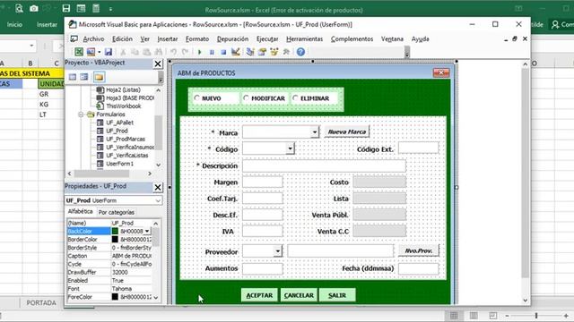Image resolution: width=574 pixels, height=322 pixels.
Task: Open the Código combo box dropdown
Action: [x=290, y=148]
